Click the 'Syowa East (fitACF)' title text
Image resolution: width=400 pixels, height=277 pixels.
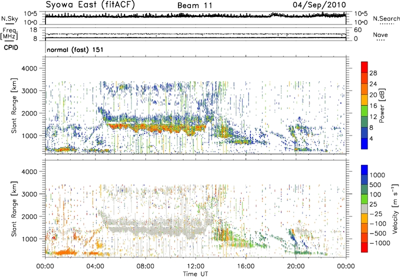[90, 5]
